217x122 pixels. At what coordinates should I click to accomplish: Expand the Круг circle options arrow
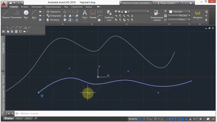pos(26,20)
